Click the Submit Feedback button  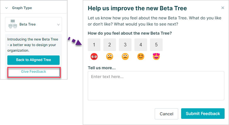[x=203, y=114]
